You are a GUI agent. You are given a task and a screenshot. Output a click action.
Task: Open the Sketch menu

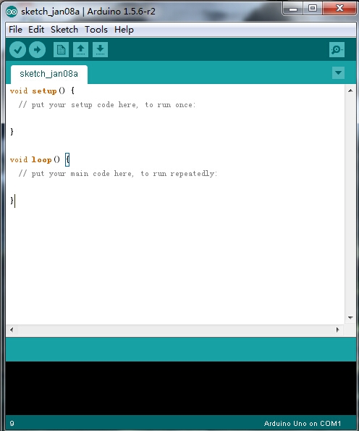(64, 30)
